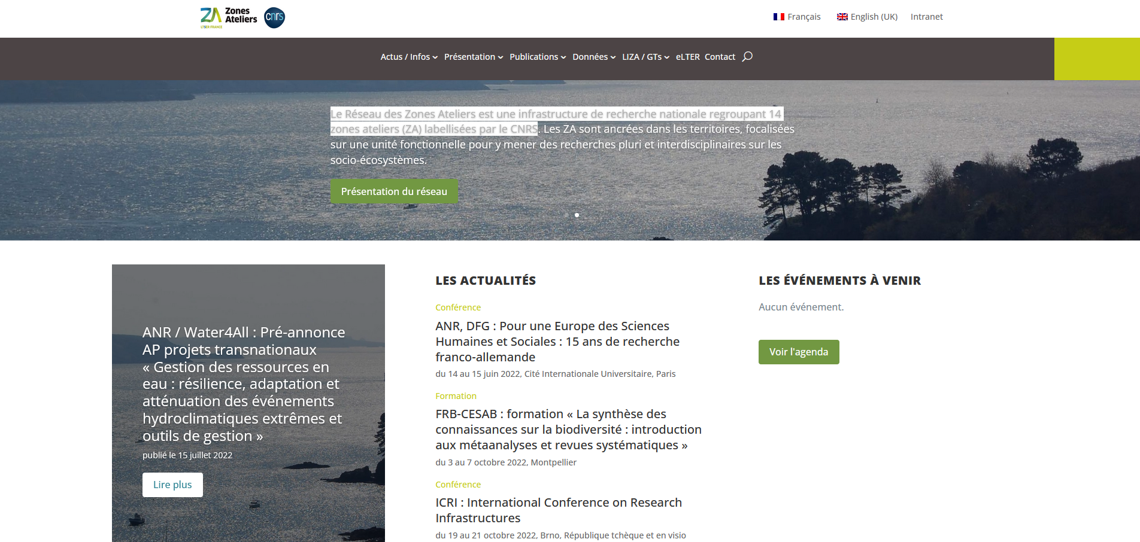Screen dimensions: 1140x542
Task: Open the Publications dropdown
Action: pos(537,57)
